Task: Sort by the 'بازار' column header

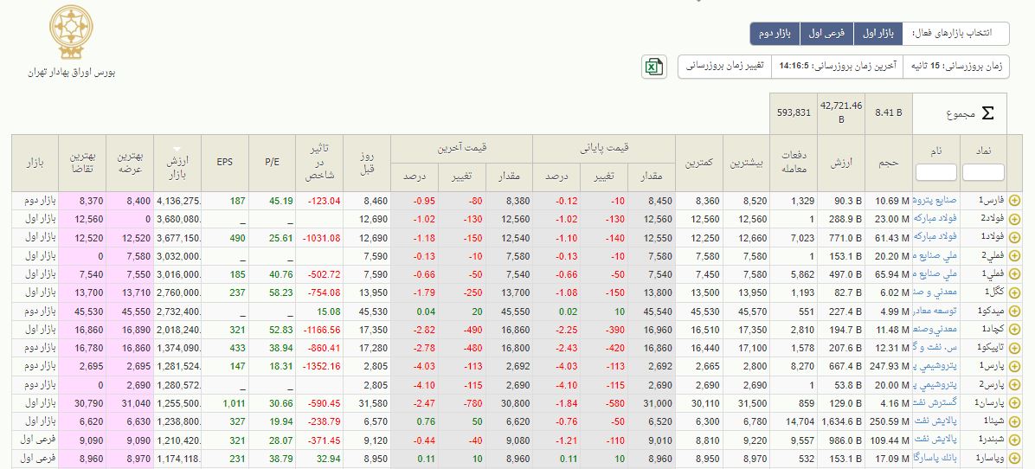Action: (35, 164)
